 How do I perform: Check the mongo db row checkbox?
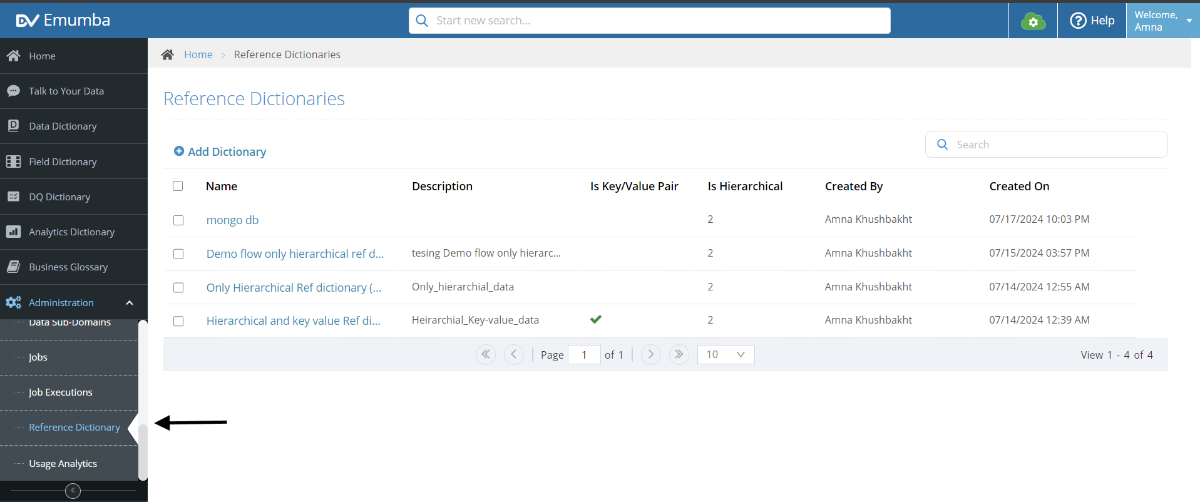[178, 220]
